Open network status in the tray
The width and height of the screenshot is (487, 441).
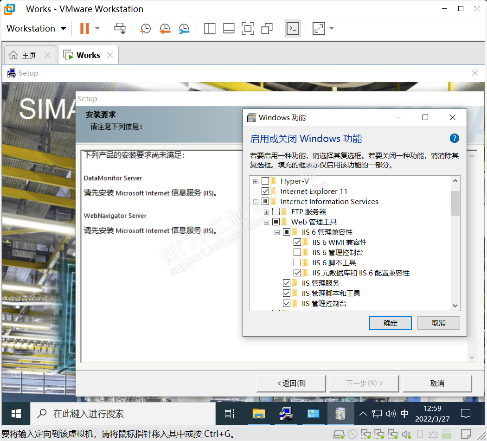[x=377, y=414]
